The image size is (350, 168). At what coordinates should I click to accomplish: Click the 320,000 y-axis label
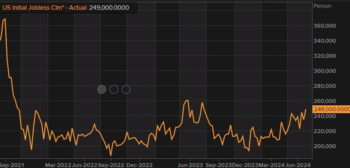click(325, 56)
